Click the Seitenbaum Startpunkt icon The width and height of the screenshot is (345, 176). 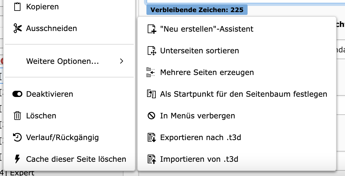point(151,94)
